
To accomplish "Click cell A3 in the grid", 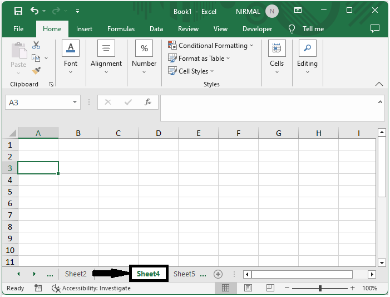I will [x=38, y=168].
